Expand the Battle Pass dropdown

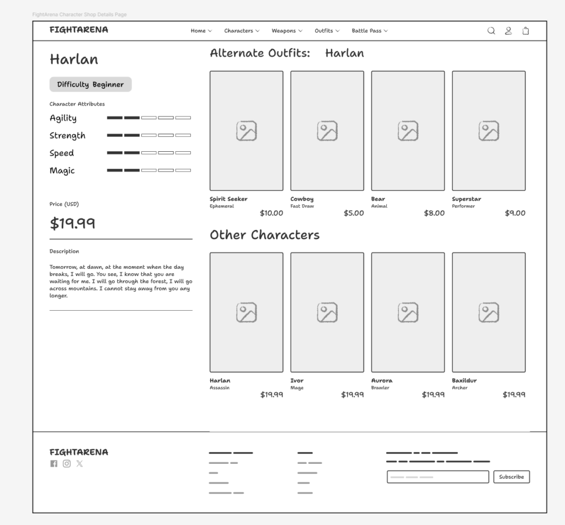(x=369, y=31)
